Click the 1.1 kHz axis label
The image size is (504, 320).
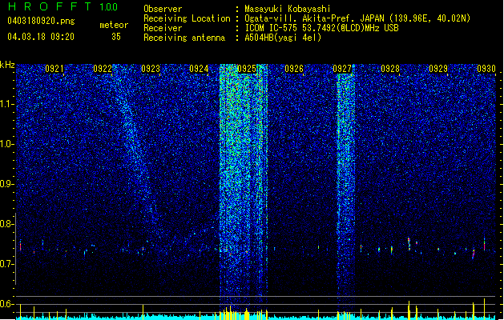tap(6, 104)
